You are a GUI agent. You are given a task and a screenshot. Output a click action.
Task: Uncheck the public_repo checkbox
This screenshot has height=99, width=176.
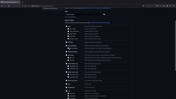click(68, 34)
